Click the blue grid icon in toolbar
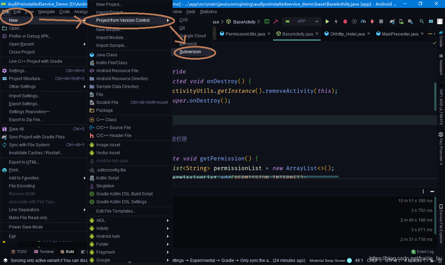 coord(431,21)
